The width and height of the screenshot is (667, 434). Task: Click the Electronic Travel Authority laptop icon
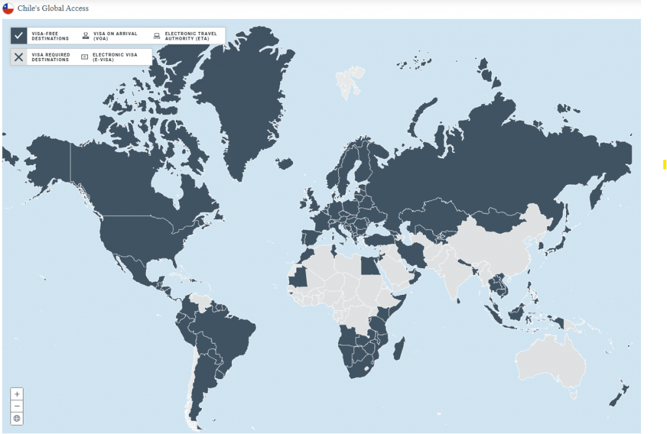pos(157,36)
